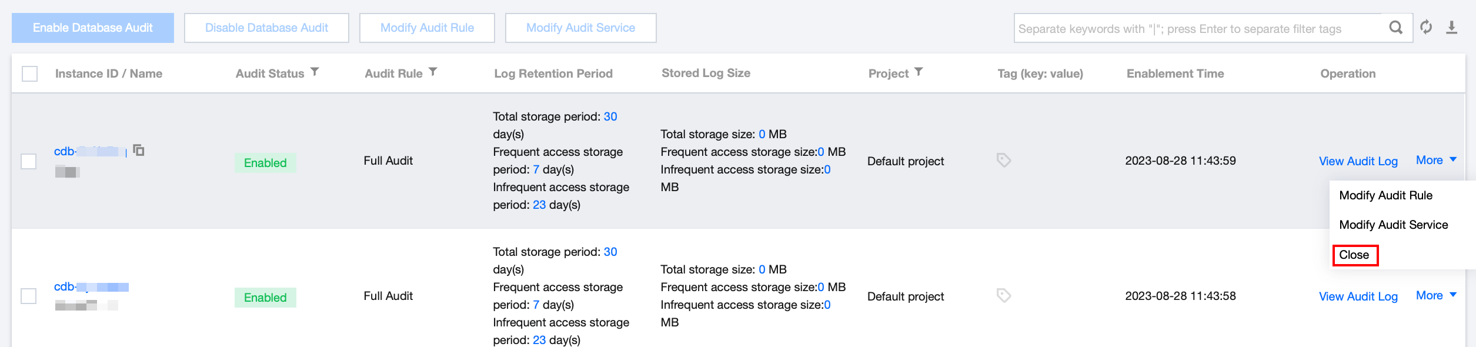This screenshot has height=347, width=1476.
Task: Copy the first instance ID
Action: point(139,151)
